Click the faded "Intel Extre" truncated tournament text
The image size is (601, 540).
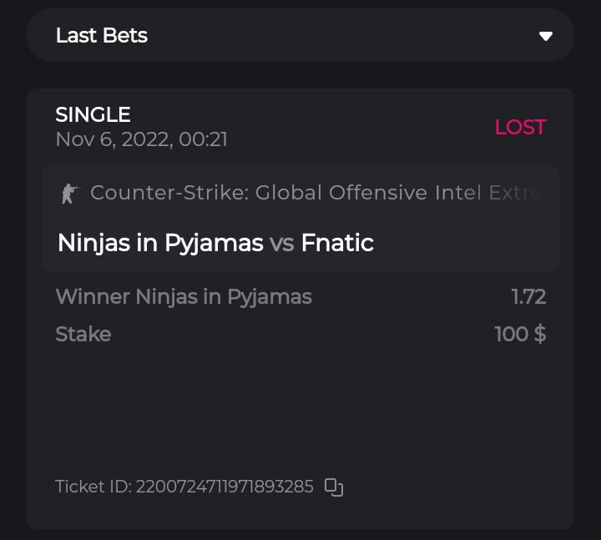488,193
